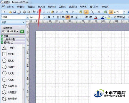129x103 pixels.
Task: Click the Paste clipboard icon
Action: [53, 12]
